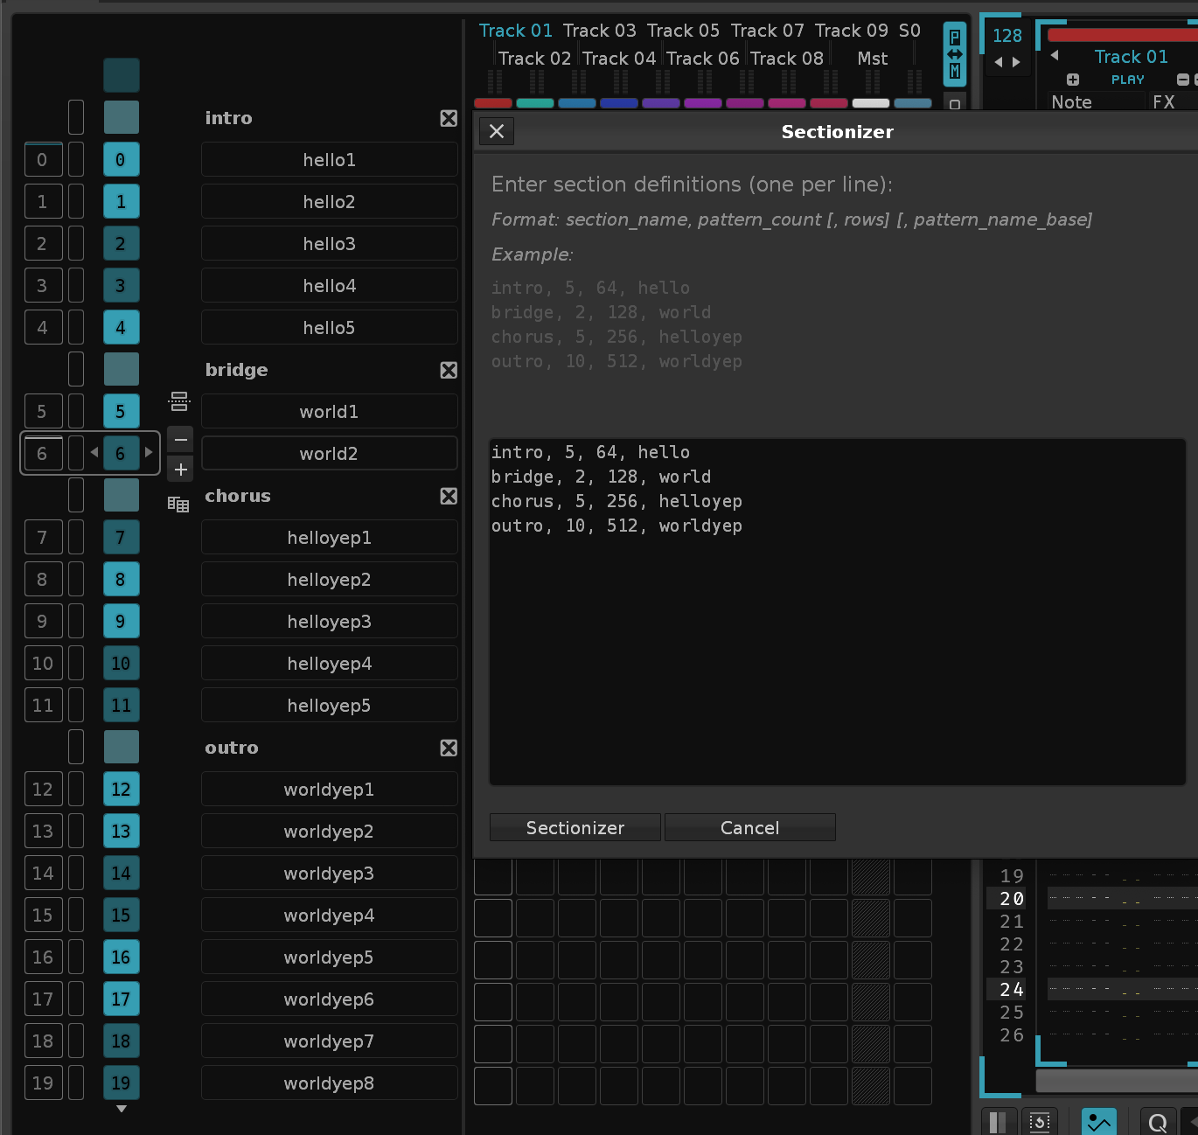Toggle the pattern/matrix P-M link button
The width and height of the screenshot is (1198, 1135).
(x=955, y=54)
